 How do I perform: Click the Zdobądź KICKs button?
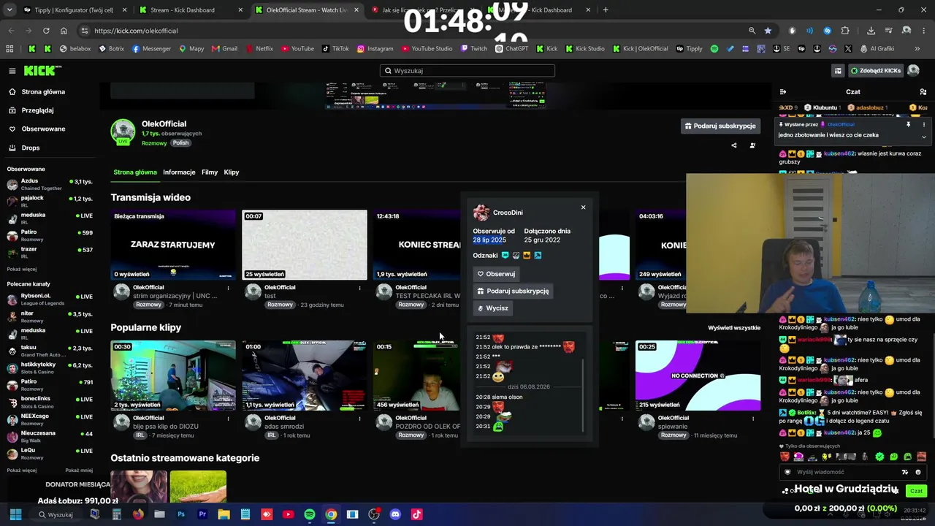[874, 71]
